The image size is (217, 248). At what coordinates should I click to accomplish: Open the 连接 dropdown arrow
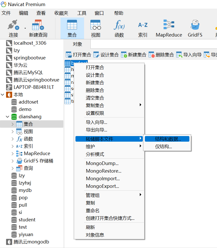click(25, 28)
